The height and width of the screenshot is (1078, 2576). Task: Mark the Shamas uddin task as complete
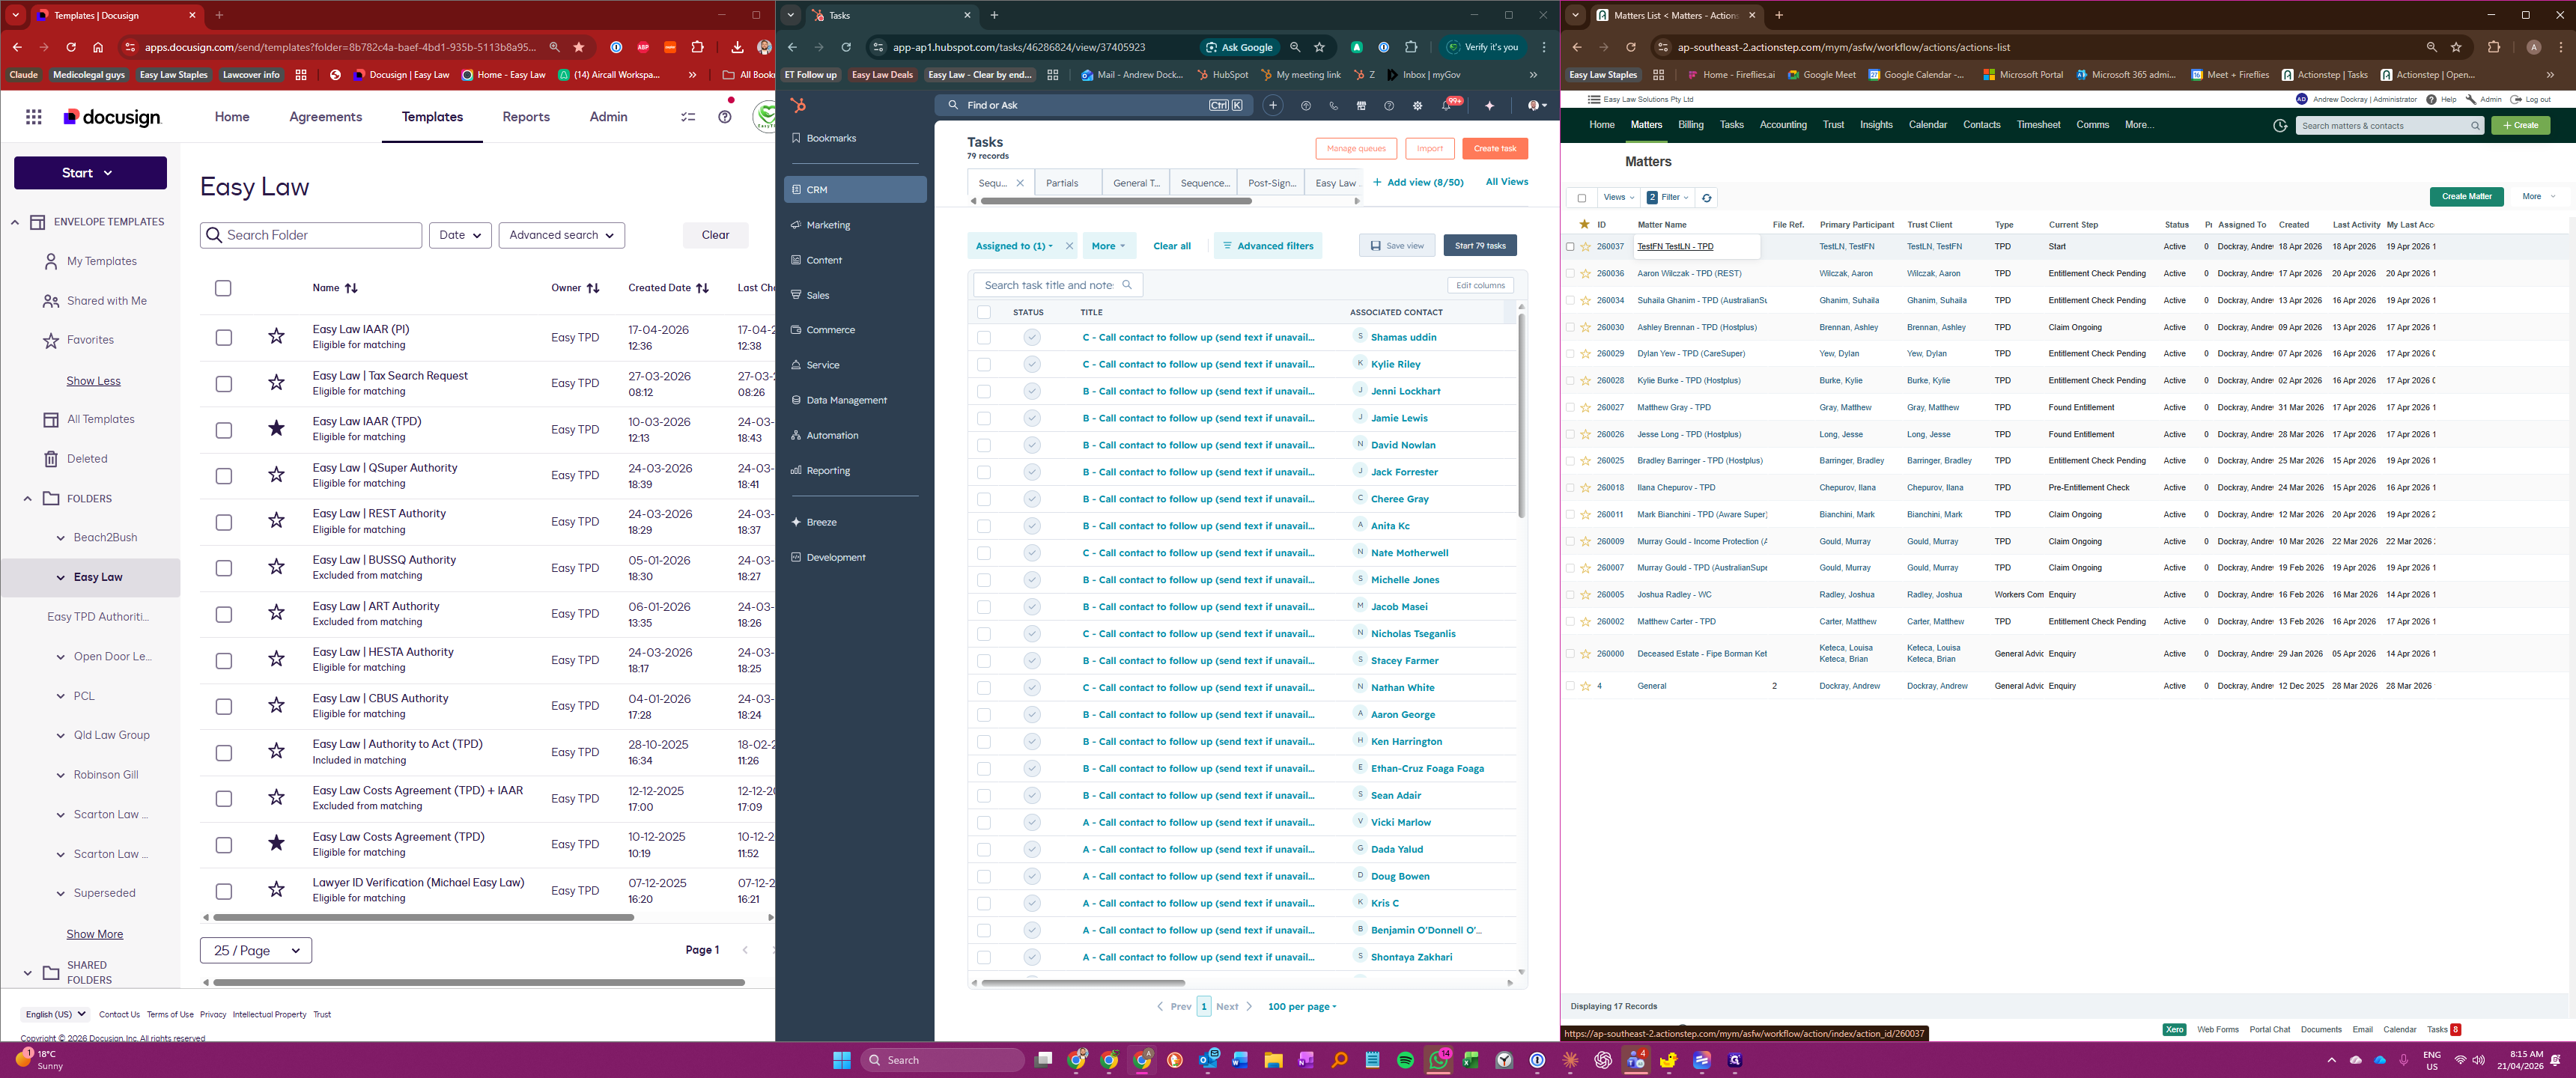[x=1031, y=338]
